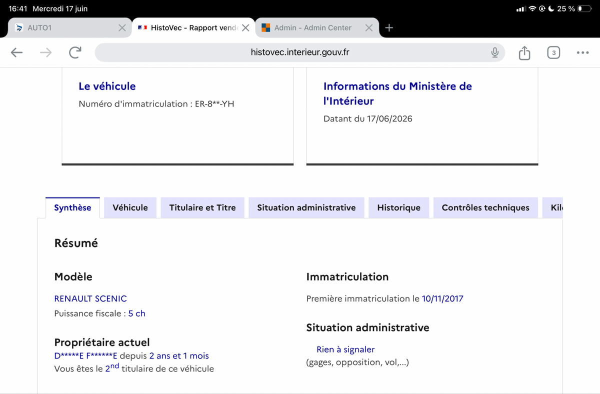Open the Véhicule tab
This screenshot has width=600, height=394.
click(x=130, y=207)
